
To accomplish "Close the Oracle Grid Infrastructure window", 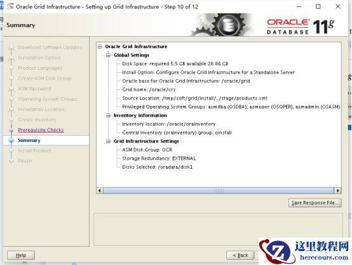I will 338,7.
